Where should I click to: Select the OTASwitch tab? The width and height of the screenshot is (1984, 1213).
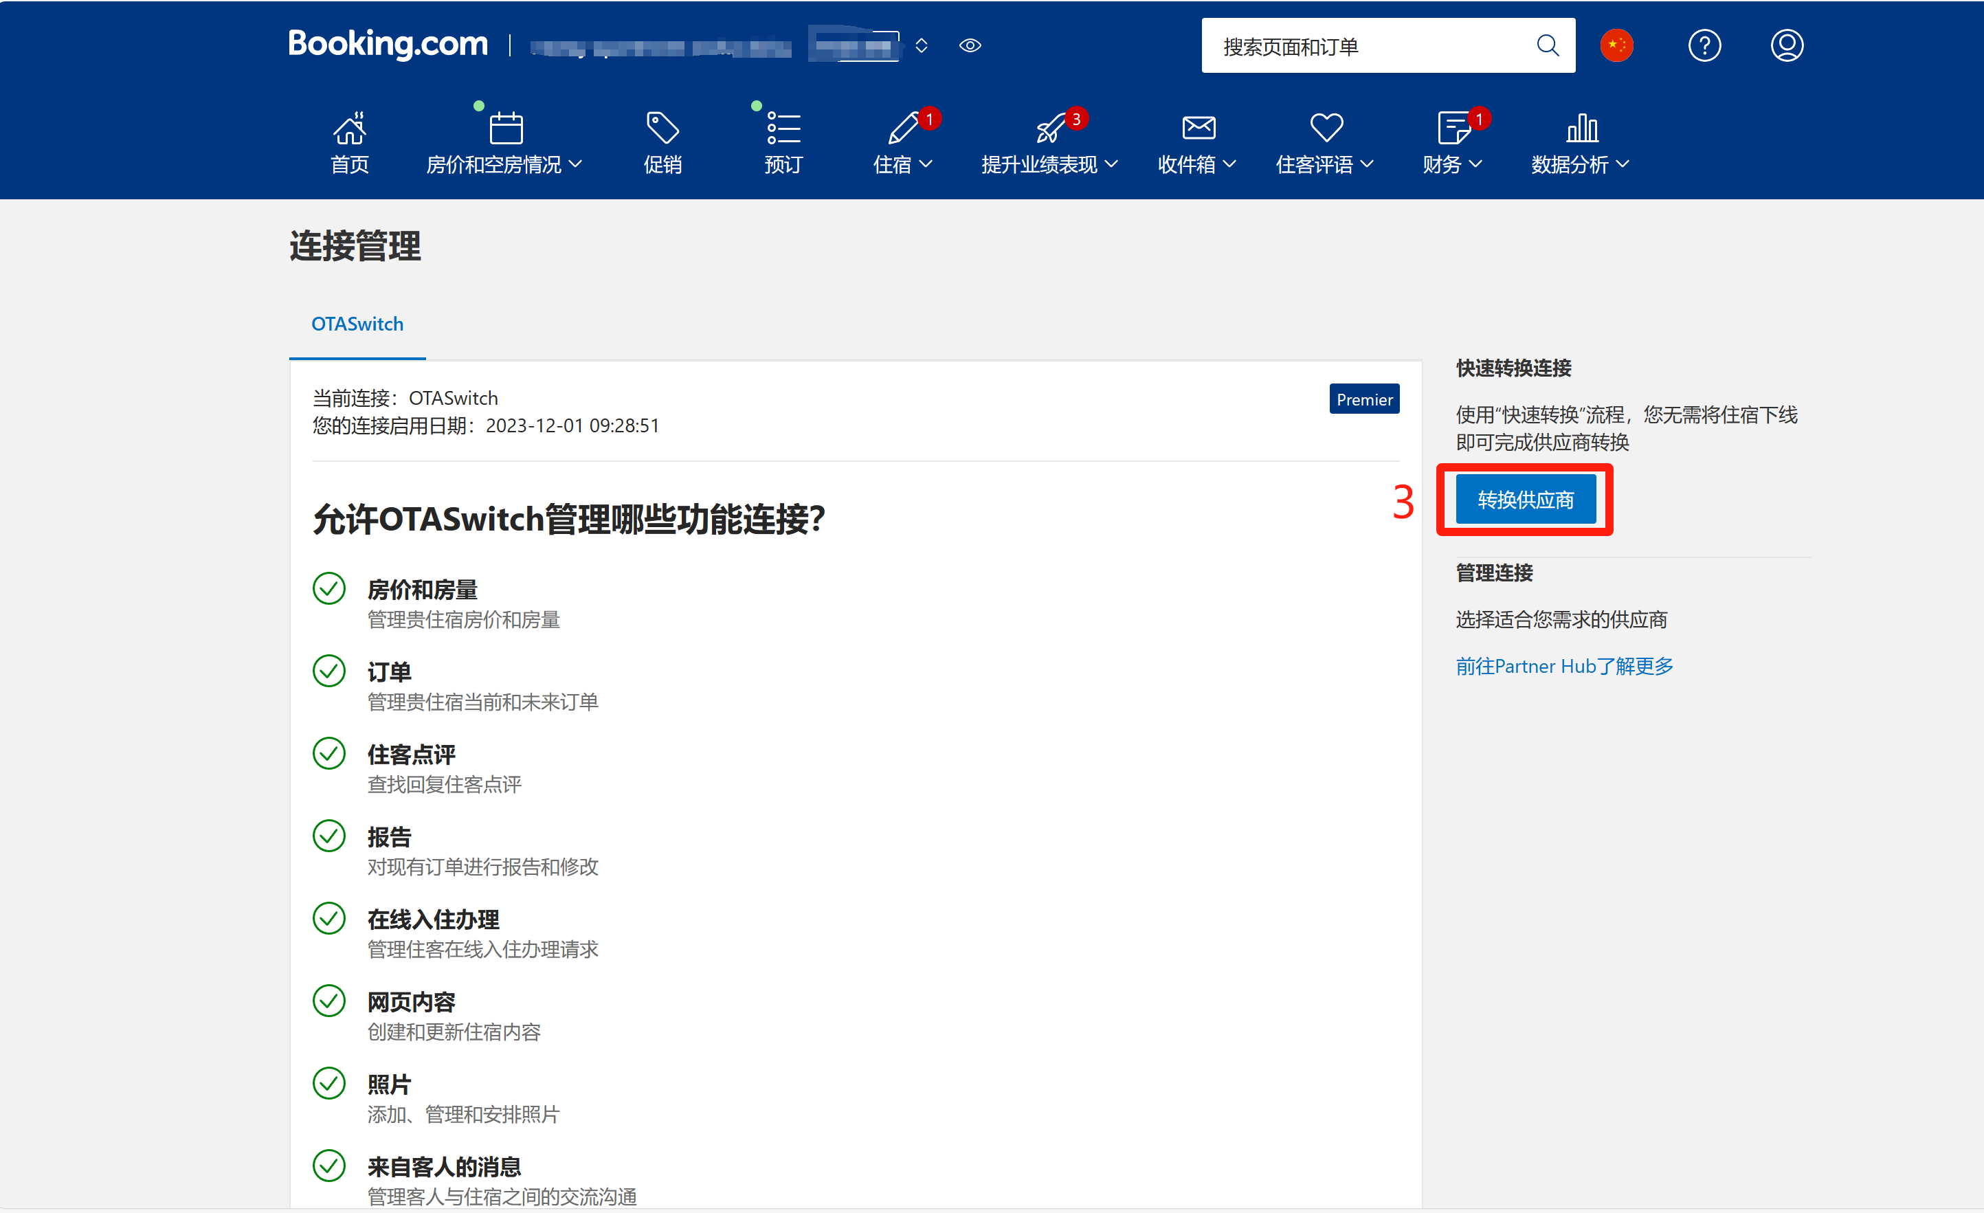(x=357, y=324)
